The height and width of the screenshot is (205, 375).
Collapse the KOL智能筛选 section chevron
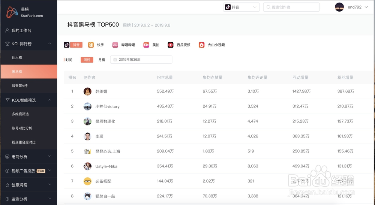[x=50, y=100]
